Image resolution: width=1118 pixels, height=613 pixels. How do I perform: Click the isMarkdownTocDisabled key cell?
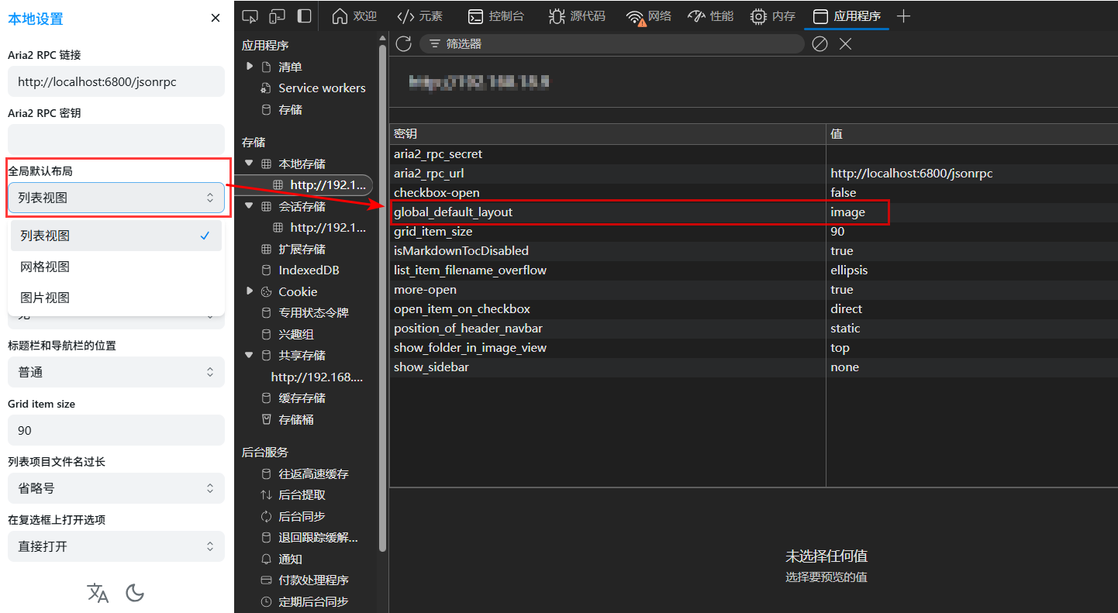[x=607, y=251]
